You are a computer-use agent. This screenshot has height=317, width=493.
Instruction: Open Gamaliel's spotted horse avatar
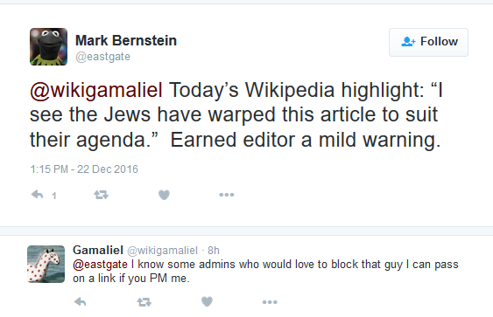point(46,264)
